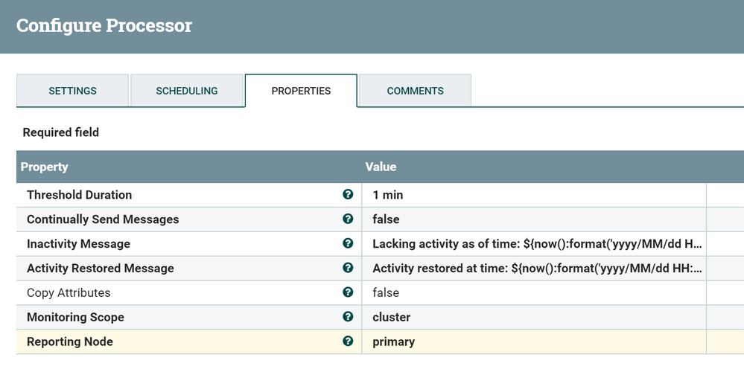Switch to the Scheduling tab
The image size is (744, 369).
tap(186, 91)
